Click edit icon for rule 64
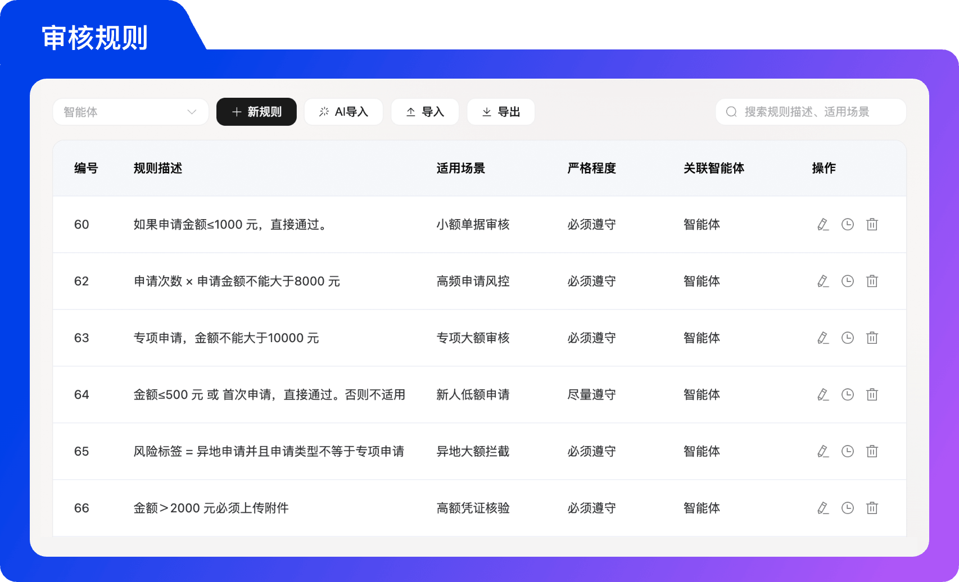Screen dimensions: 959x582 823,395
